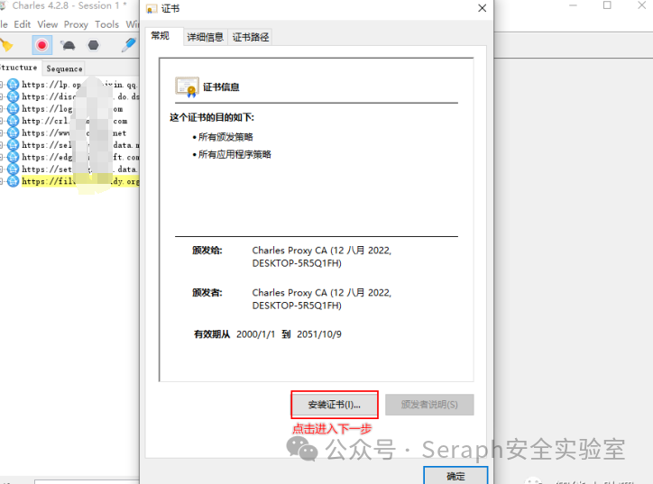653x484 pixels.
Task: Click the 安装证书(I)... button
Action: [x=335, y=405]
